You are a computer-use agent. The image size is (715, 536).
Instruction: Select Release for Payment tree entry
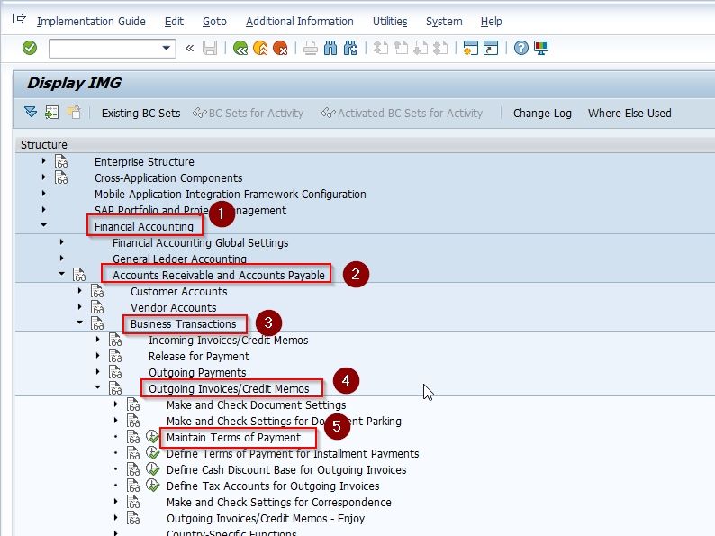199,356
